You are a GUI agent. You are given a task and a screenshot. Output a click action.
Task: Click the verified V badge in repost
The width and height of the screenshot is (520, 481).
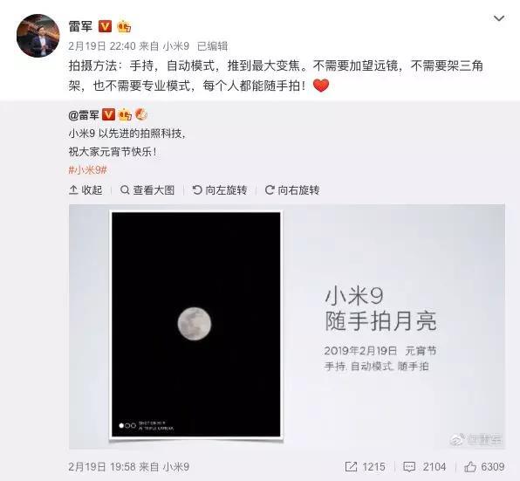pyautogui.click(x=108, y=114)
